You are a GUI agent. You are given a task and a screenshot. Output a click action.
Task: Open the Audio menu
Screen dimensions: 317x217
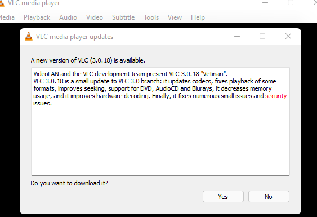pyautogui.click(x=68, y=17)
